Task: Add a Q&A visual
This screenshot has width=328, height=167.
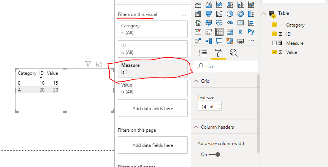Action: 219,41
